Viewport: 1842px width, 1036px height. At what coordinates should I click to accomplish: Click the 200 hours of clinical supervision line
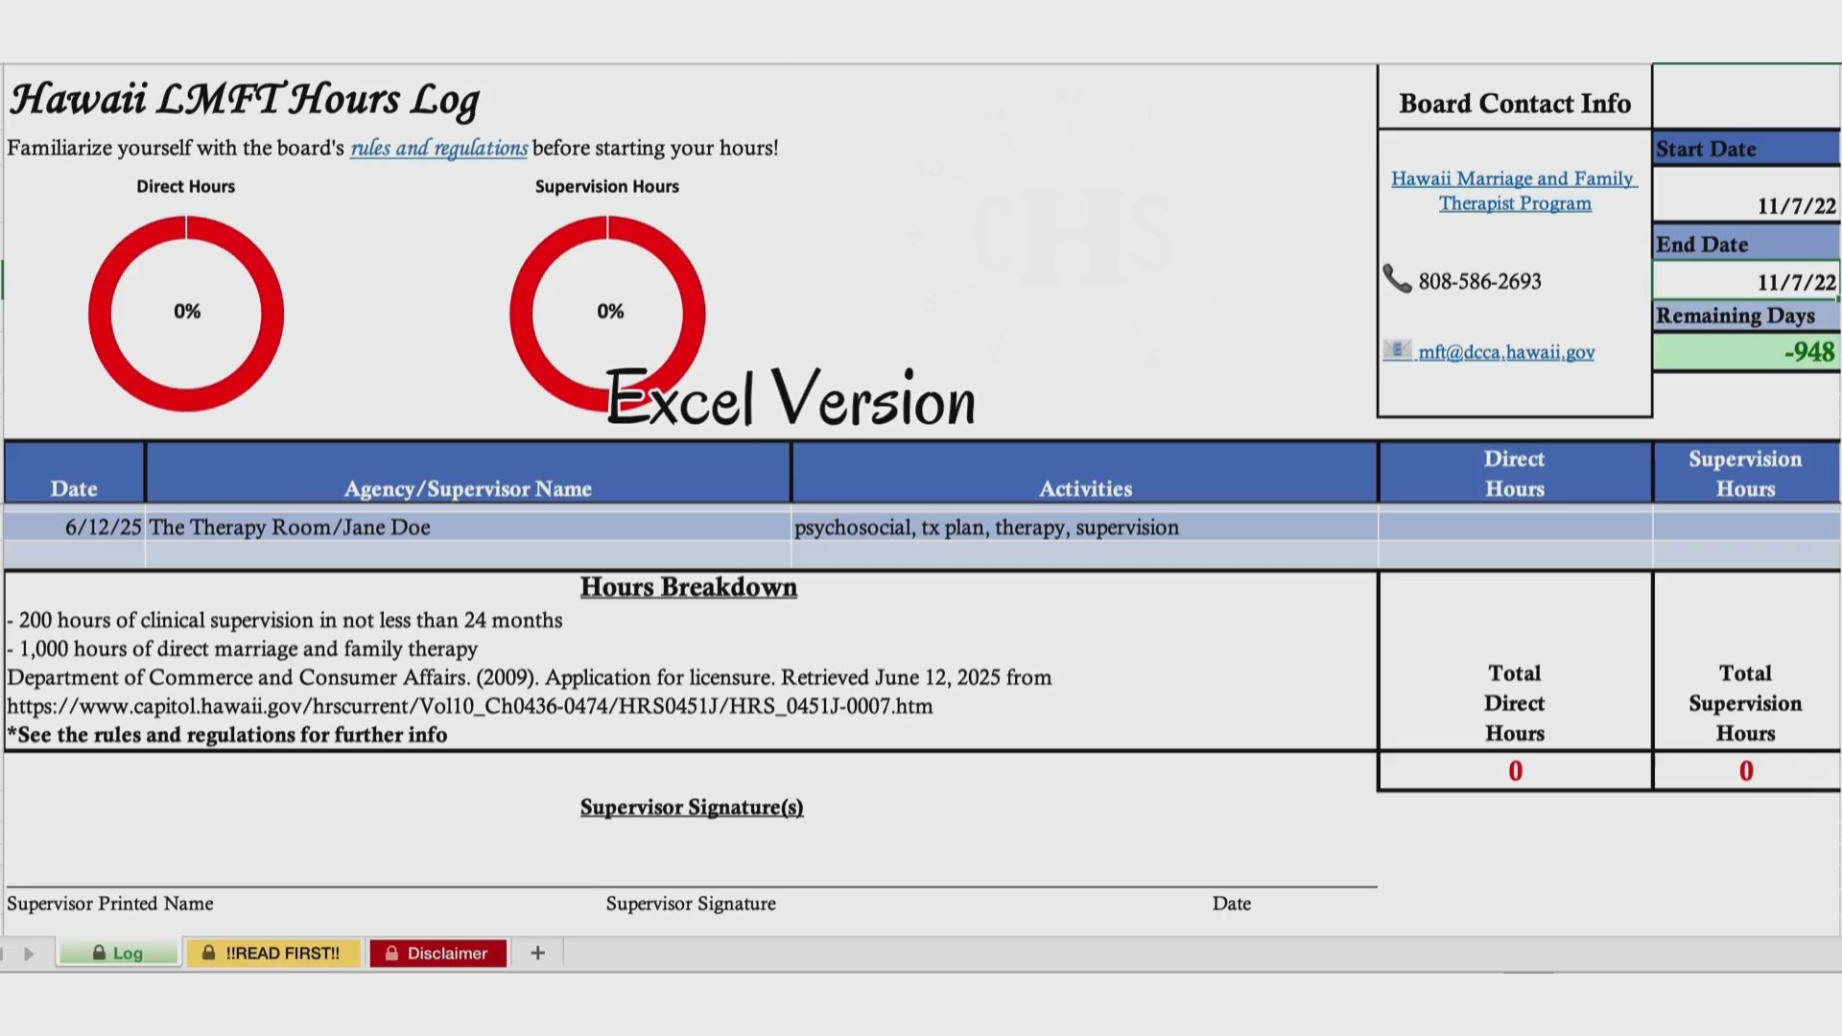pyautogui.click(x=285, y=621)
